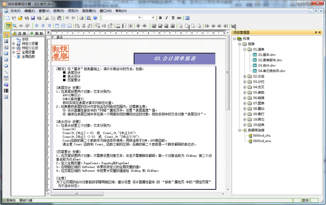
Task: Click the New report icon
Action: [x=8, y=18]
